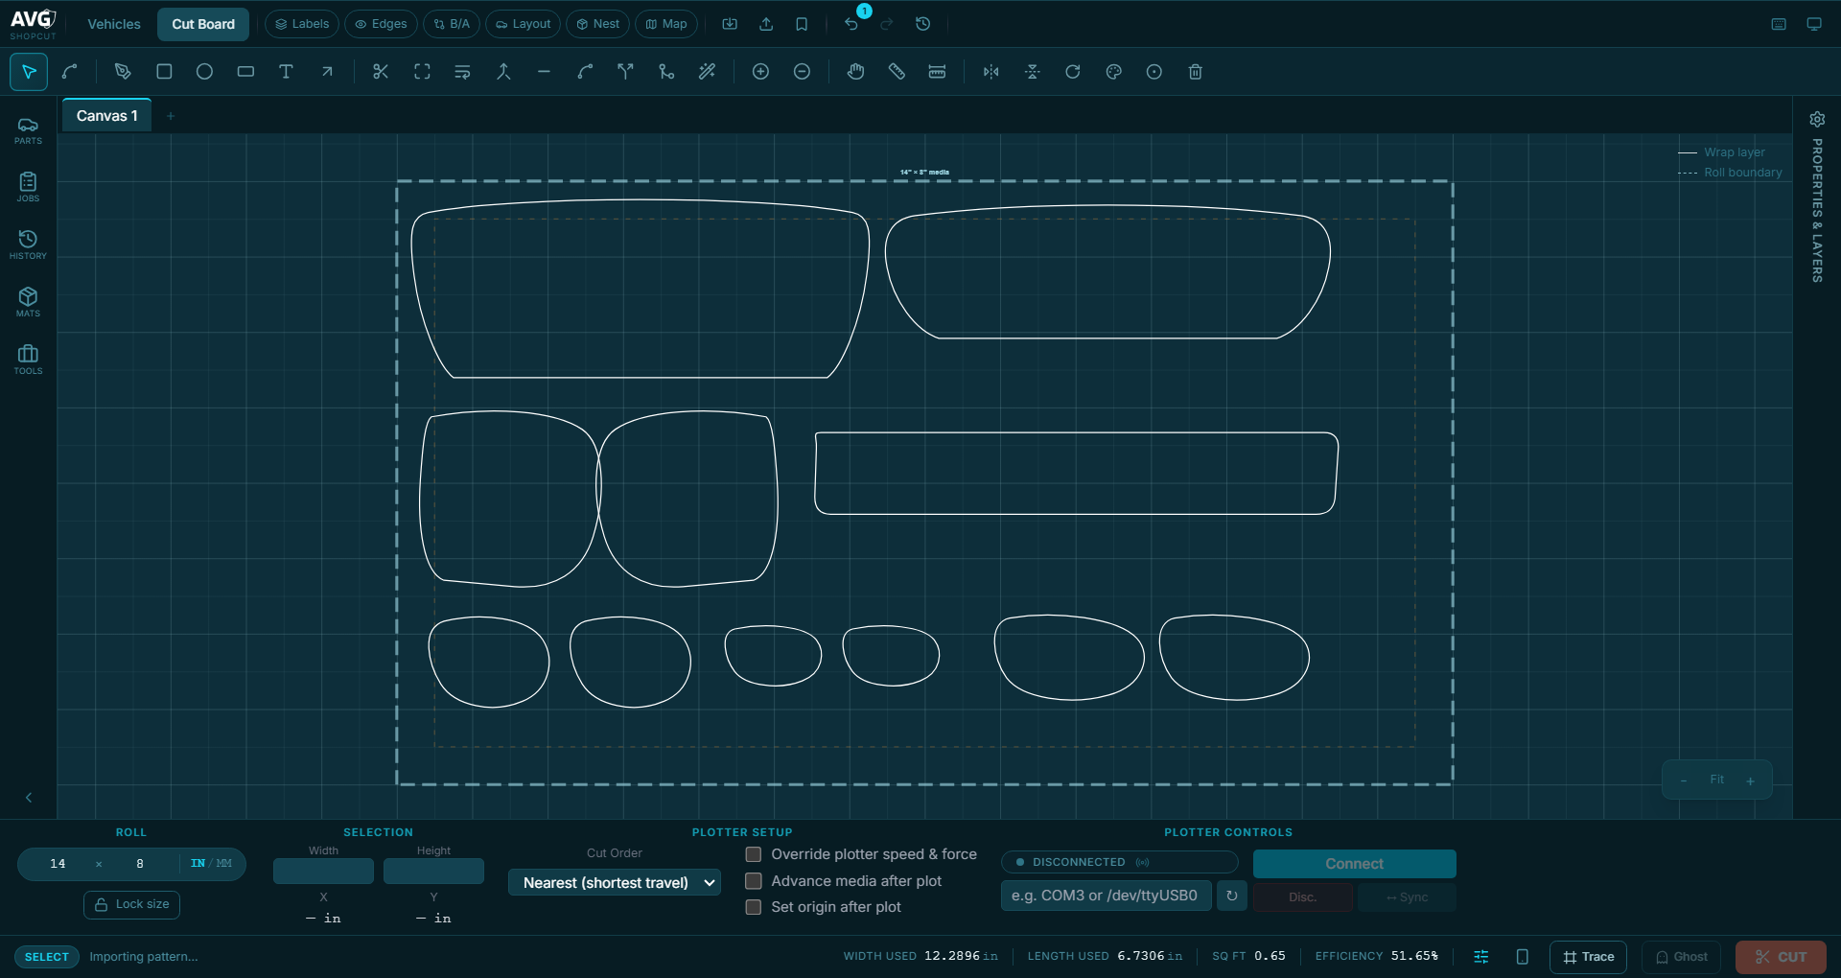
Task: Click the roll width value 14
Action: point(58,864)
